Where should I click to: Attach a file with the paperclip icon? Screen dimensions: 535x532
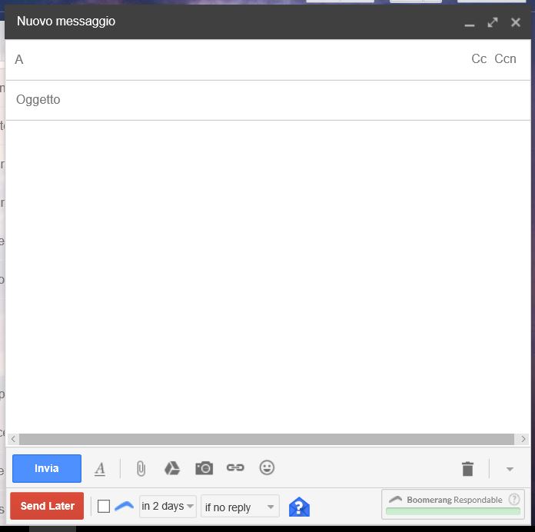pos(141,468)
